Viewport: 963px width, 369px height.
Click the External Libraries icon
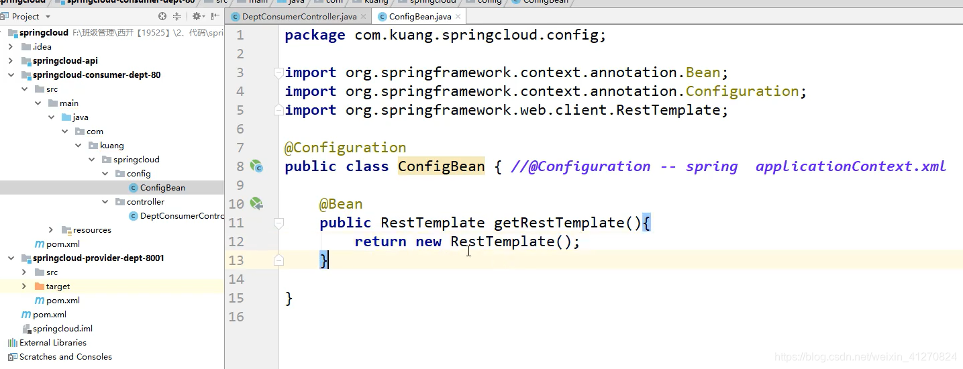point(13,343)
